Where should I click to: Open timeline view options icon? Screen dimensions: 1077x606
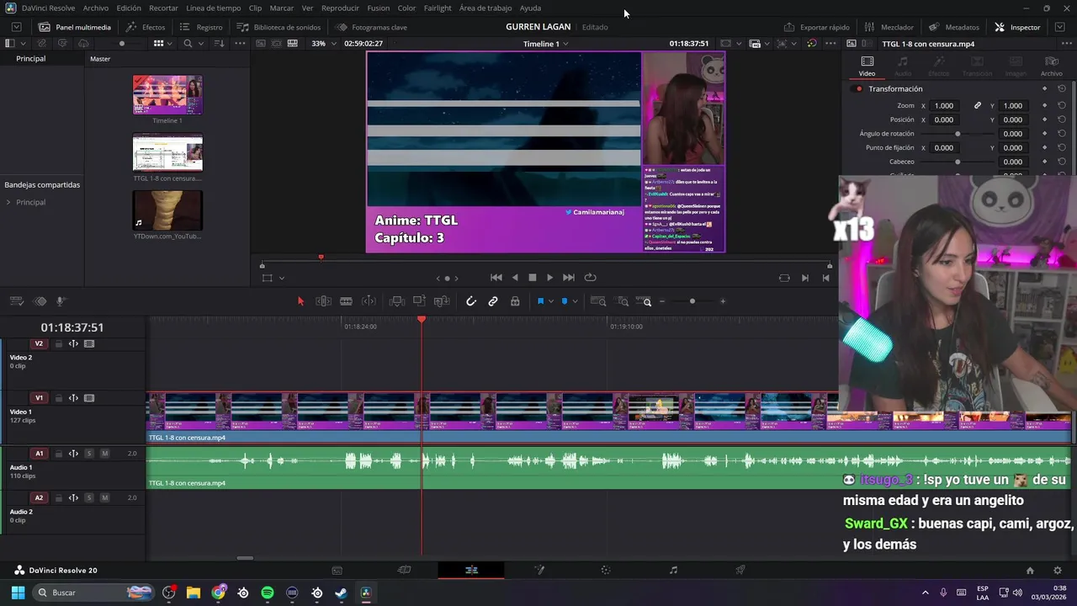tap(15, 301)
